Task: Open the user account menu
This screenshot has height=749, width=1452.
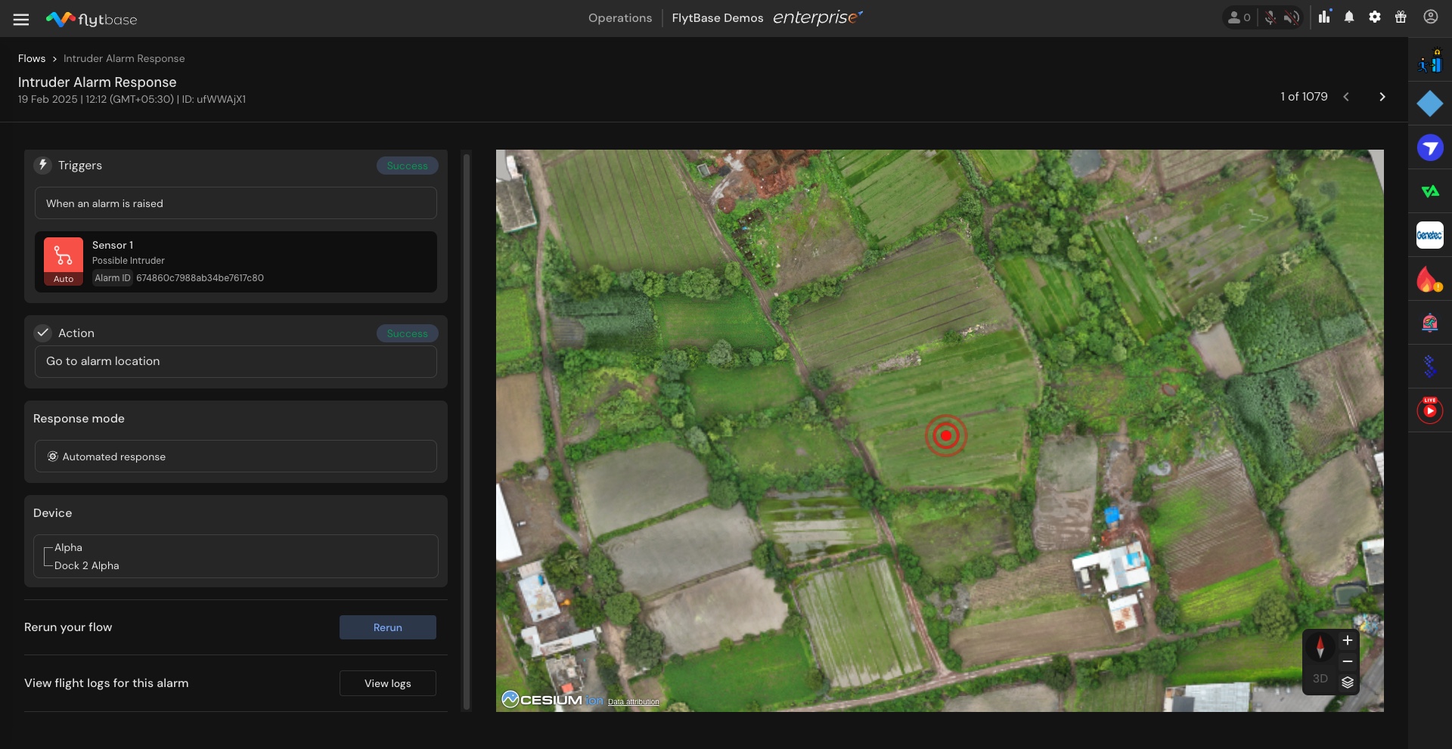Action: click(1430, 17)
